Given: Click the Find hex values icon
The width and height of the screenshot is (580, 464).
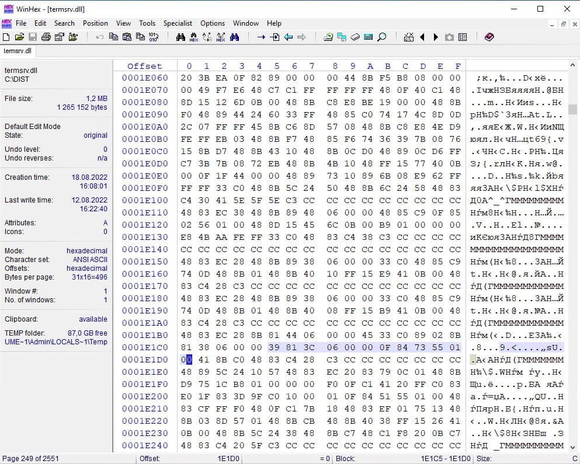Looking at the screenshot, I should pos(194,37).
